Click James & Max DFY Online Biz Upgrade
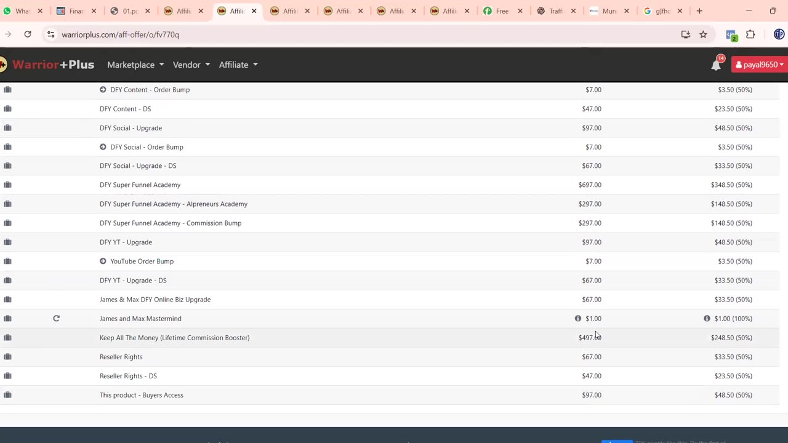 (155, 299)
